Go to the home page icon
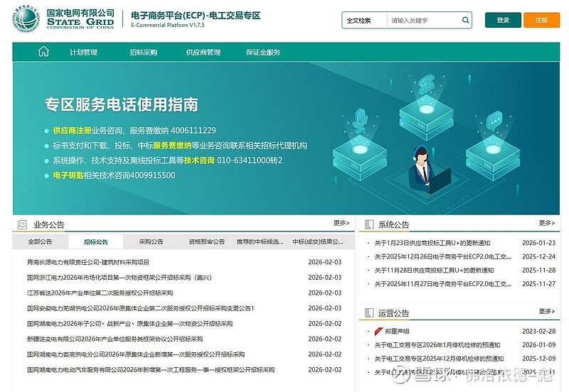Image resolution: width=569 pixels, height=392 pixels. pyautogui.click(x=43, y=52)
